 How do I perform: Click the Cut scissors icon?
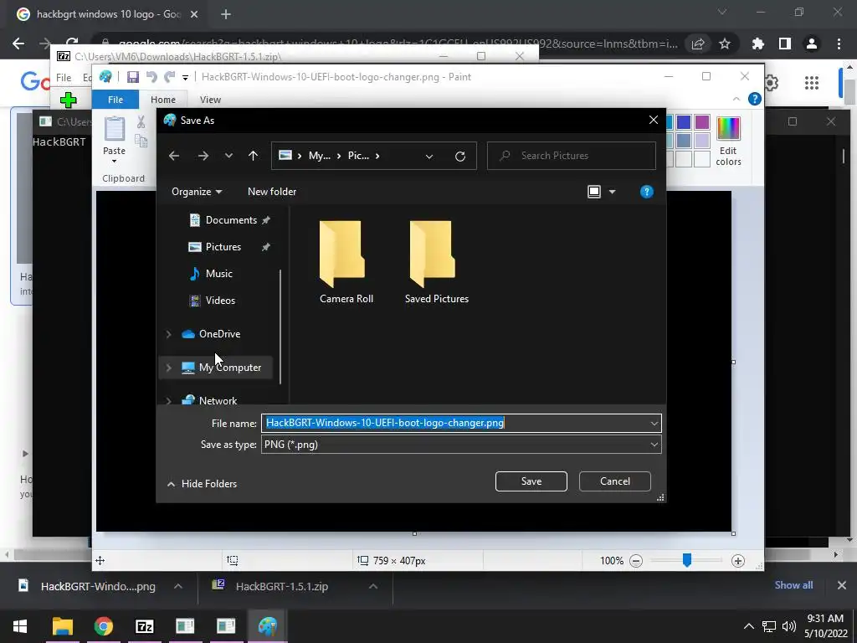141,122
